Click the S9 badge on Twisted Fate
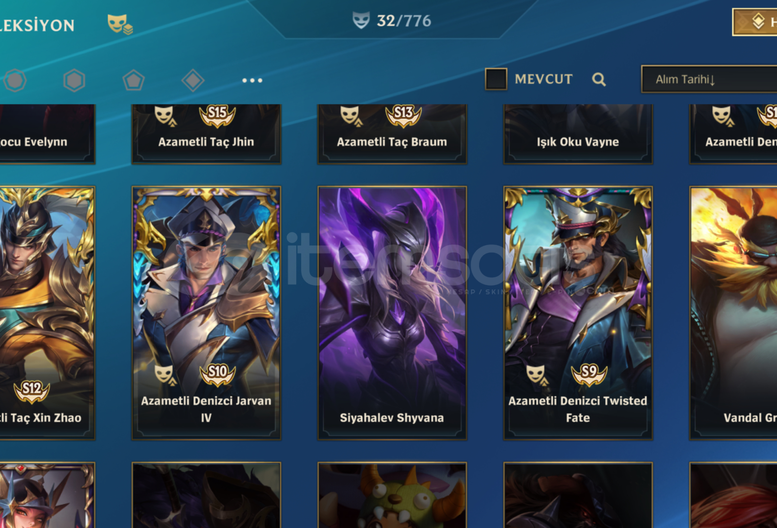777x528 pixels. pos(589,374)
